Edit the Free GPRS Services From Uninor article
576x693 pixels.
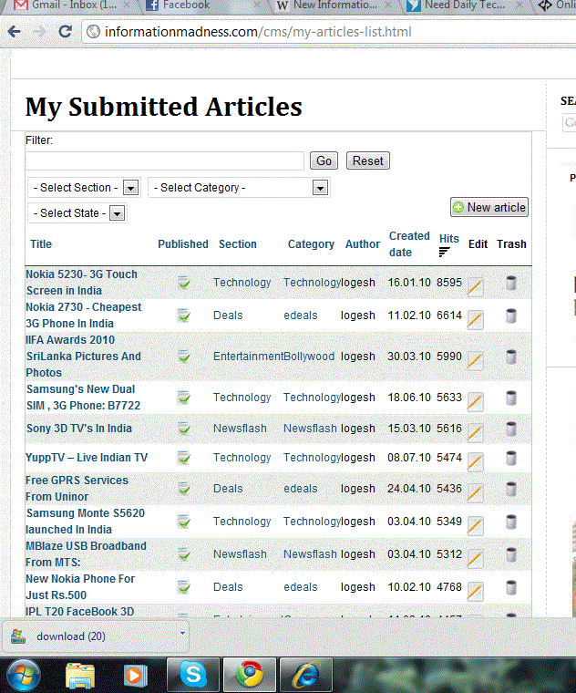[x=475, y=492]
